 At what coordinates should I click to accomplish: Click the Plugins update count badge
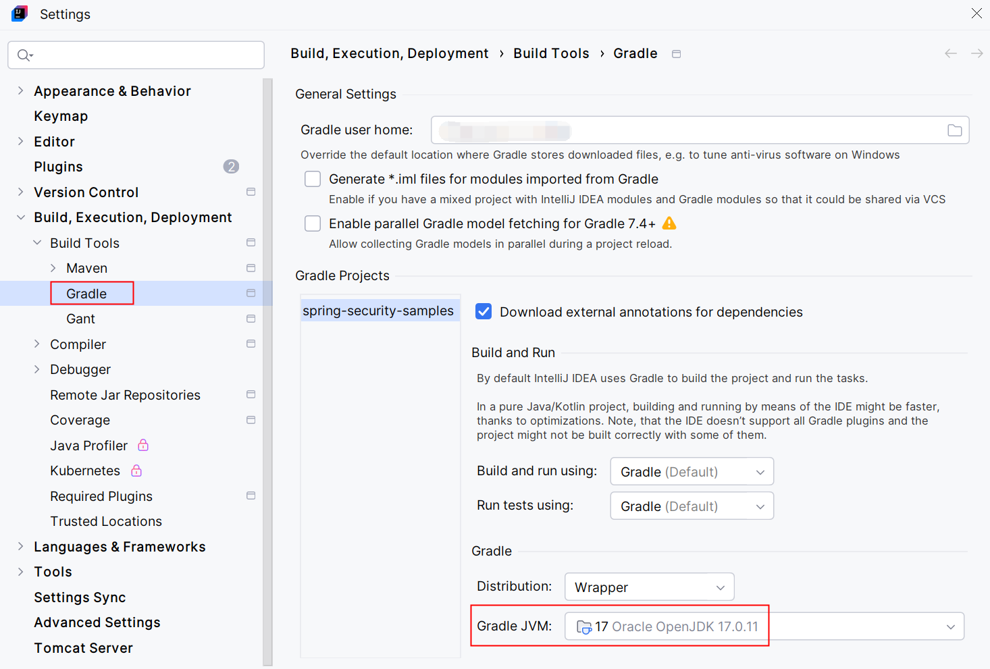[x=231, y=167]
